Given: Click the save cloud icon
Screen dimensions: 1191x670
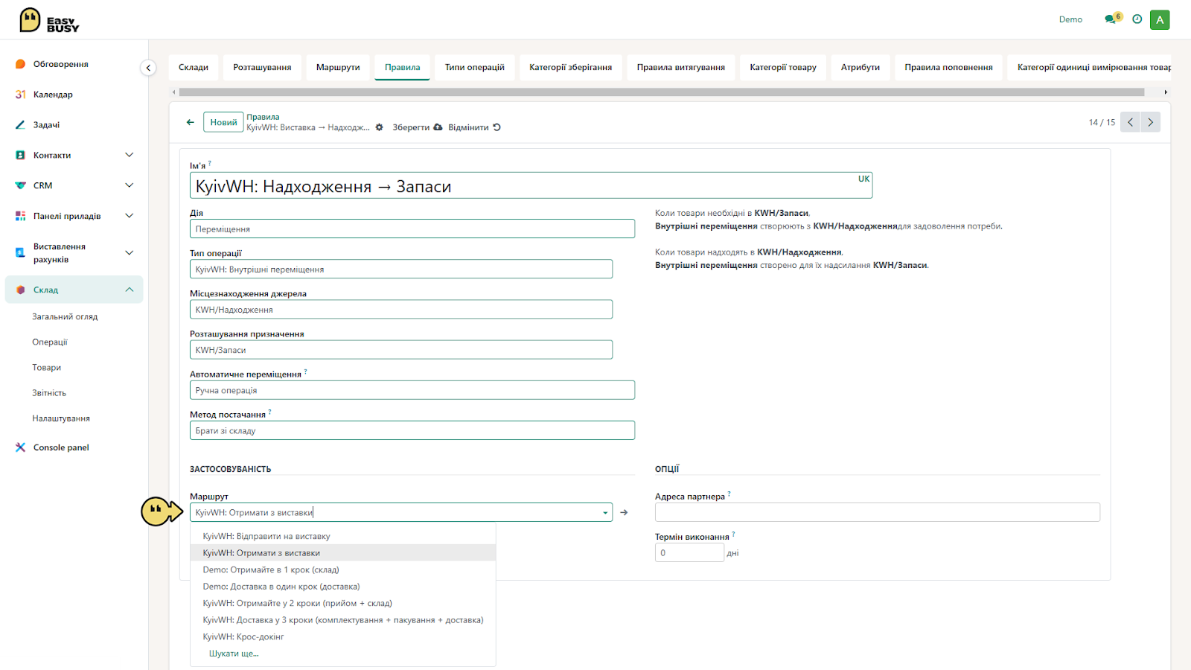Looking at the screenshot, I should point(438,127).
